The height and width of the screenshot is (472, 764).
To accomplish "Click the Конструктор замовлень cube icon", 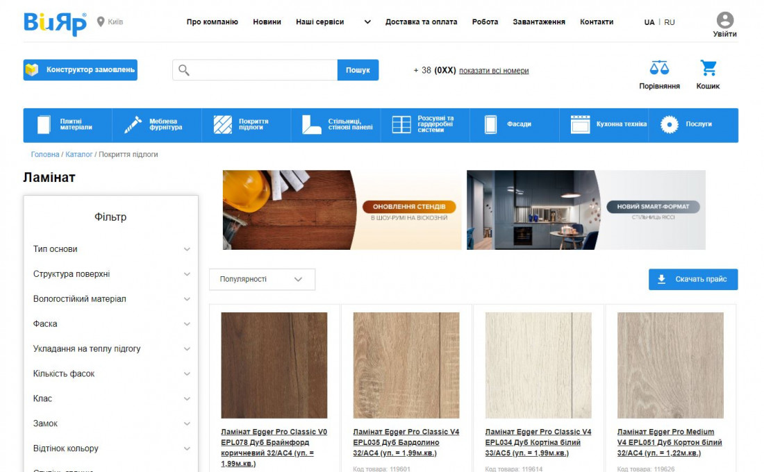I will click(x=32, y=69).
